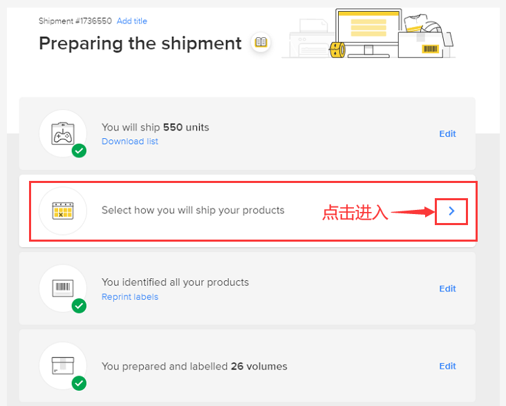Edit the 550 units step
Viewport: 506px width, 406px height.
(x=447, y=134)
